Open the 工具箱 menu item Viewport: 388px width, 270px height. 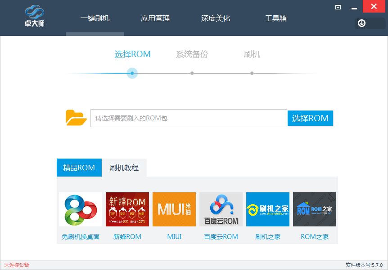tap(275, 18)
